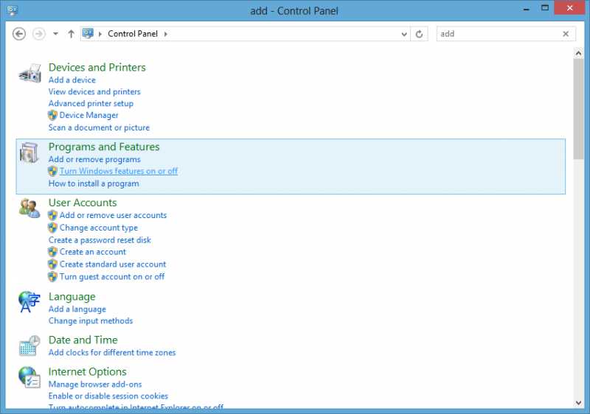Viewport: 590px width, 414px height.
Task: Open Programs and Features heading
Action: pyautogui.click(x=104, y=147)
